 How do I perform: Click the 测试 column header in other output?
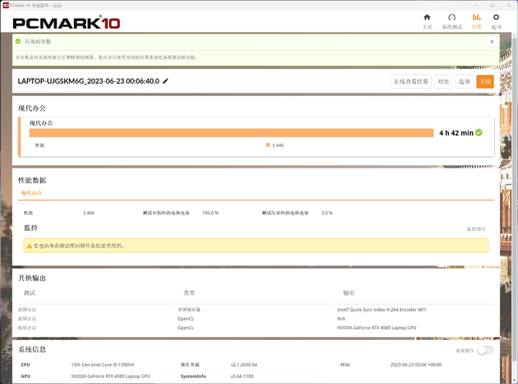[29, 293]
